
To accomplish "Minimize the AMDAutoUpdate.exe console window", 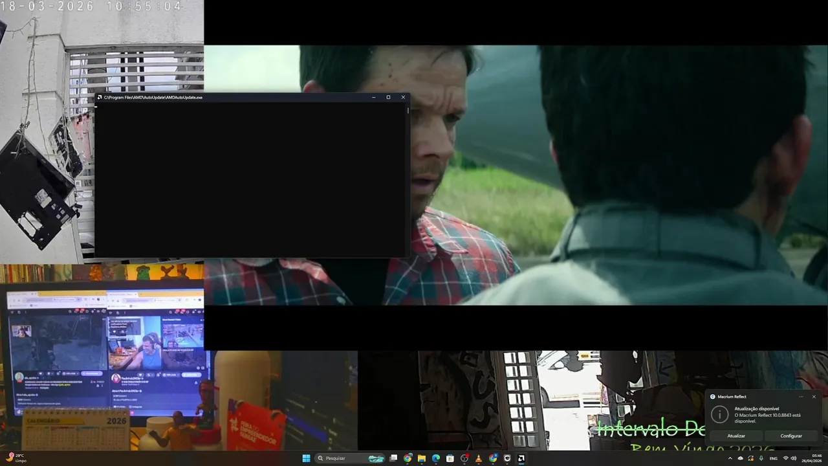I will click(x=374, y=97).
